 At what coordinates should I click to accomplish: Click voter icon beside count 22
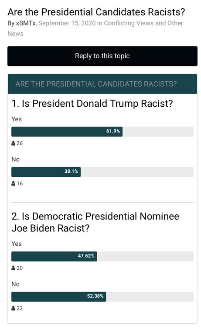[14, 308]
